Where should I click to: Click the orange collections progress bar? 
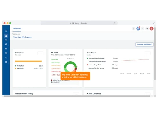(x=28, y=61)
